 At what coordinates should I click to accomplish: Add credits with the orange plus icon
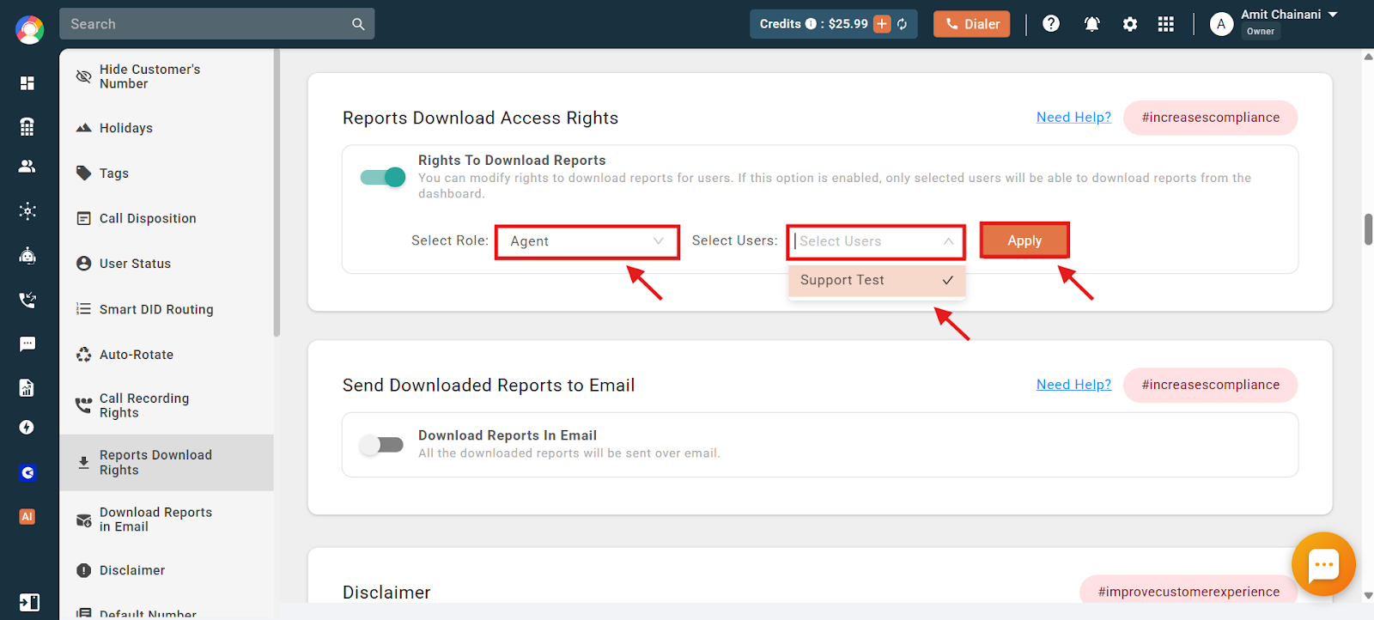point(882,24)
